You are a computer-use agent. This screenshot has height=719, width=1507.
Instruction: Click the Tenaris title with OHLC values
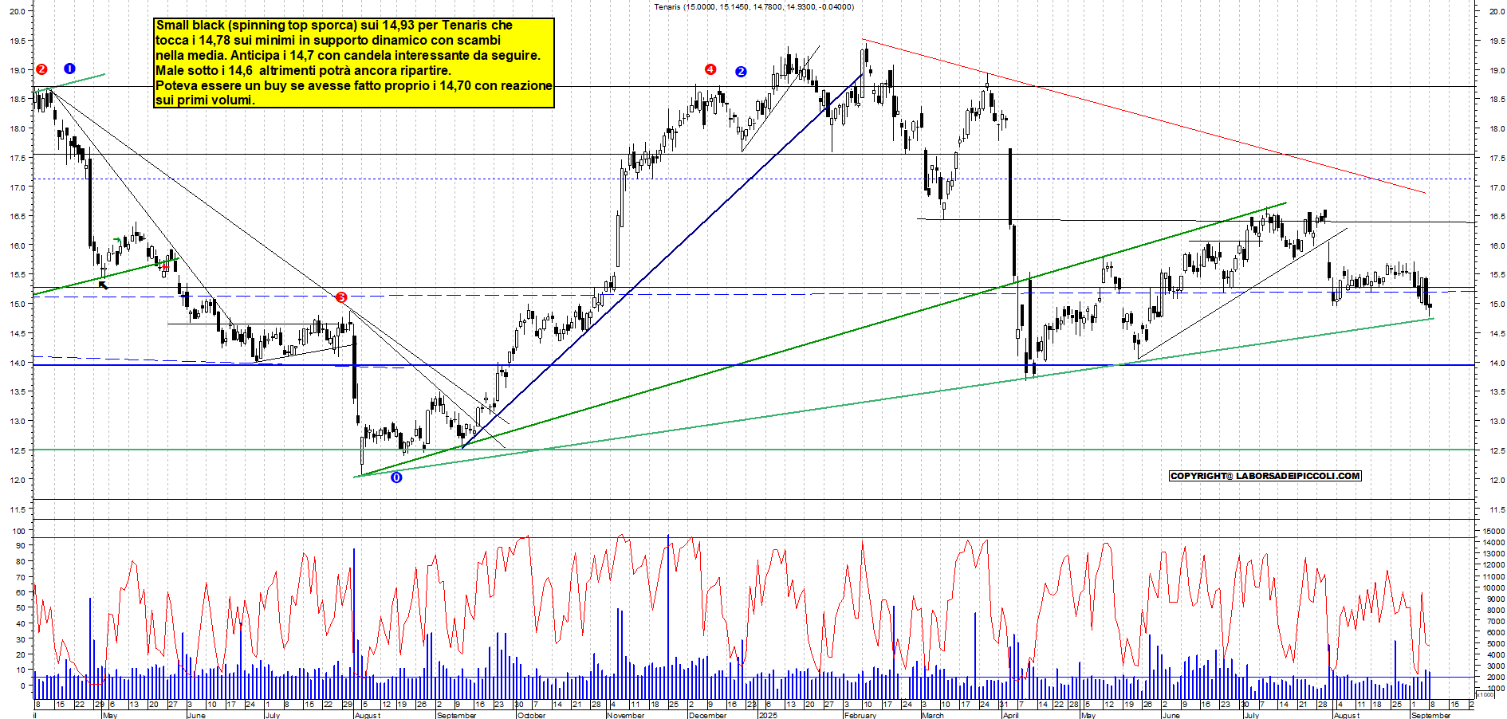pos(753,7)
